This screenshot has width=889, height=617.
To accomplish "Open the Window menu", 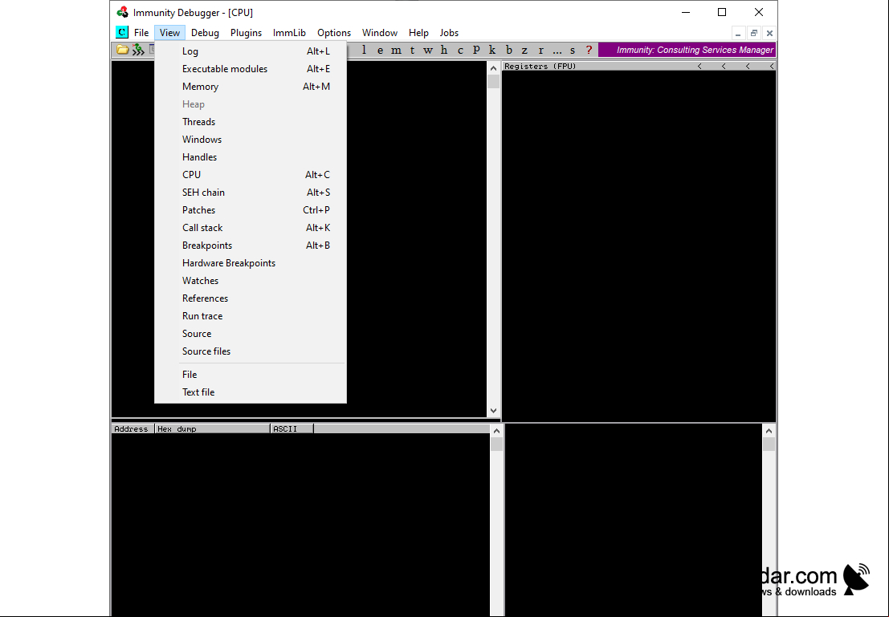I will click(380, 33).
